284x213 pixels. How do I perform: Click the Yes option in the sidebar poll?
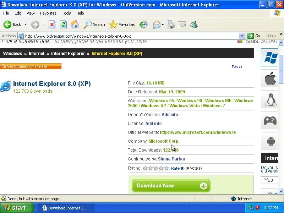tap(269, 180)
